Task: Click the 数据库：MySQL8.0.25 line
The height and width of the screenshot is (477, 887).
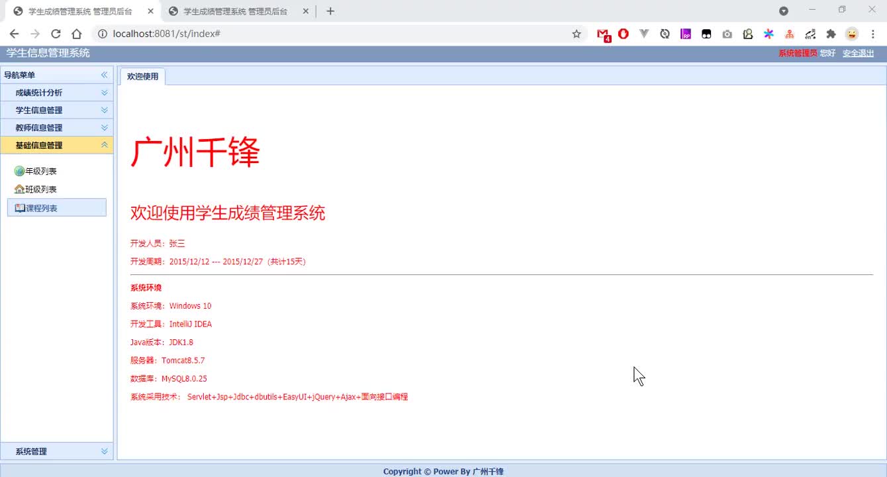Action: pyautogui.click(x=169, y=379)
